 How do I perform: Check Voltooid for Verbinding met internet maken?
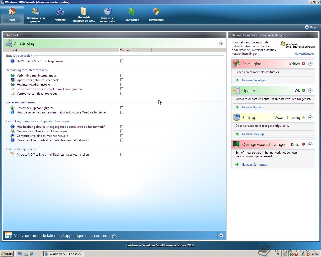tap(122, 75)
